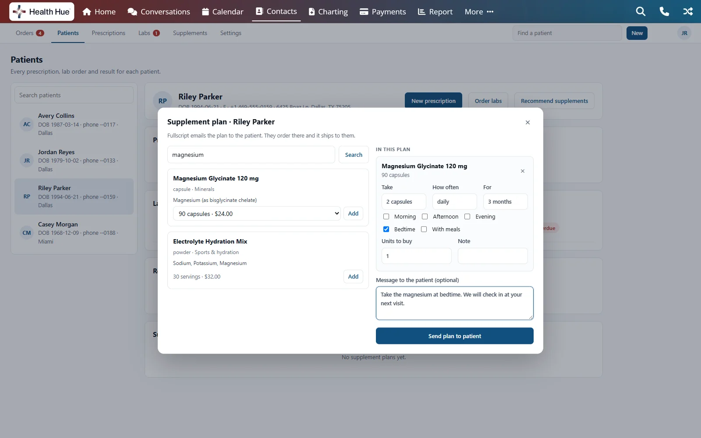
Task: Switch to the Supplements tab
Action: [x=190, y=33]
